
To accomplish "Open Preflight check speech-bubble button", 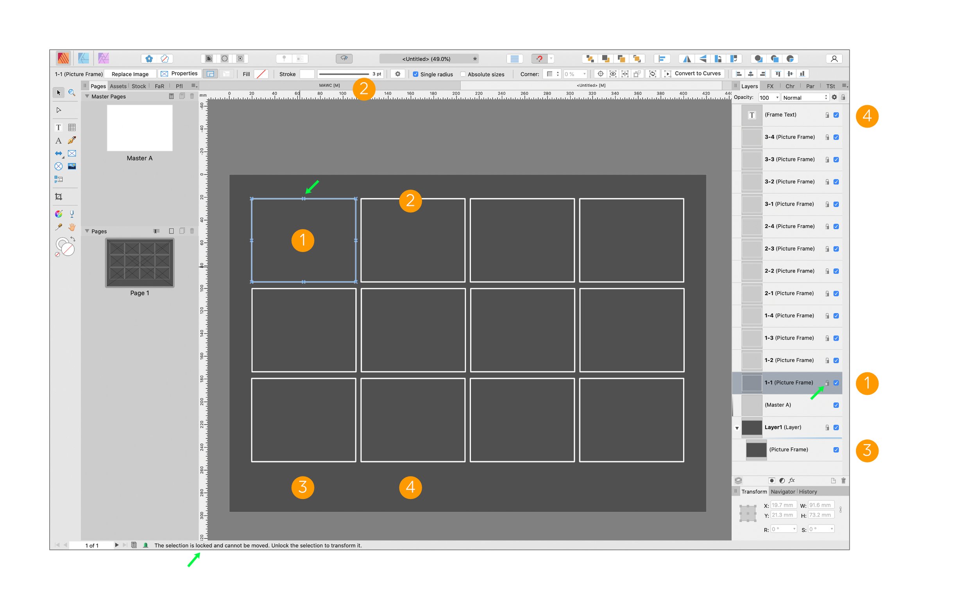I will tap(344, 59).
